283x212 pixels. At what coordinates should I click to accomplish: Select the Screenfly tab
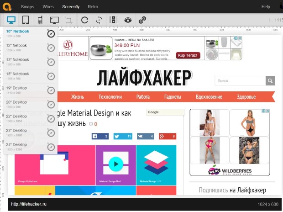click(71, 7)
